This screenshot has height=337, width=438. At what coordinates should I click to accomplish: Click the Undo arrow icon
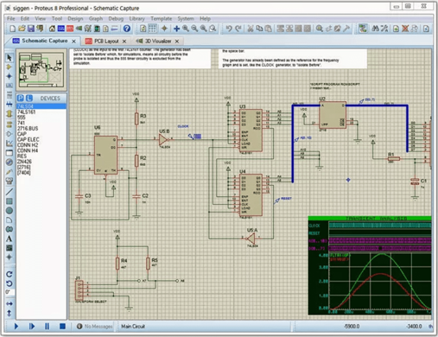(x=229, y=29)
